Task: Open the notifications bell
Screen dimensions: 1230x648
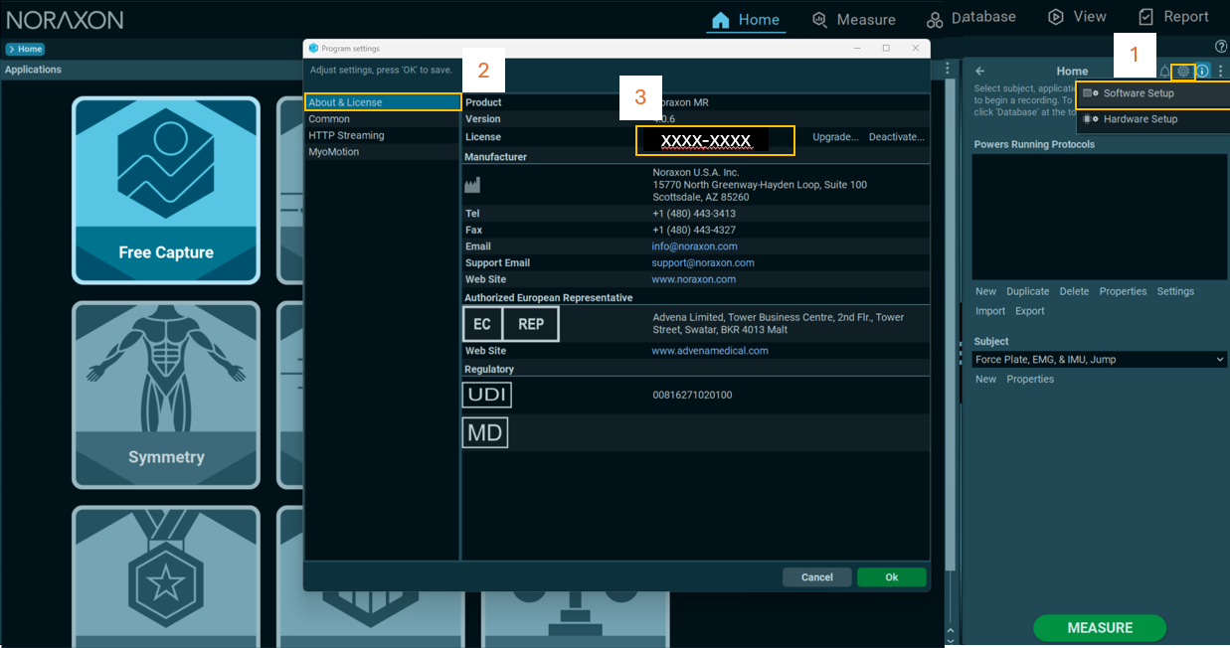Action: coord(1164,72)
